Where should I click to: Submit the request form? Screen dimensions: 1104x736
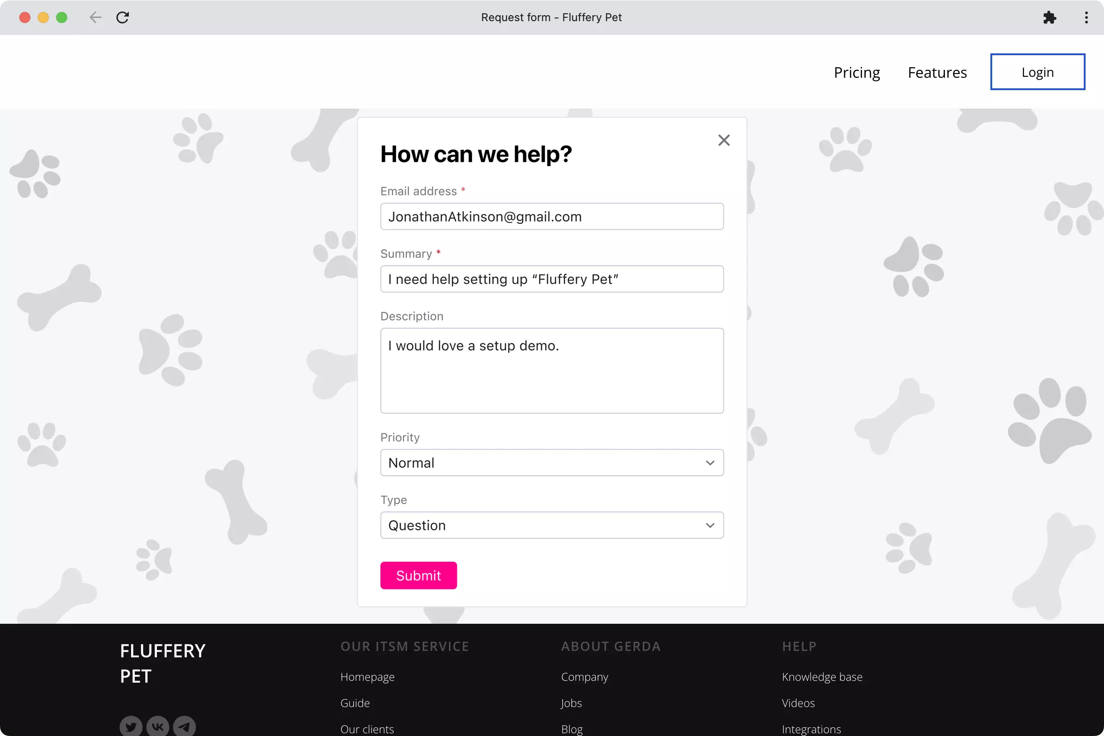pos(418,575)
